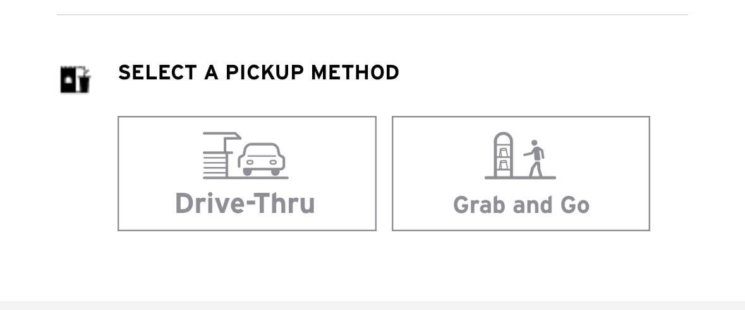
Task: Click the car icon in Drive-Thru option
Action: pyautogui.click(x=262, y=159)
